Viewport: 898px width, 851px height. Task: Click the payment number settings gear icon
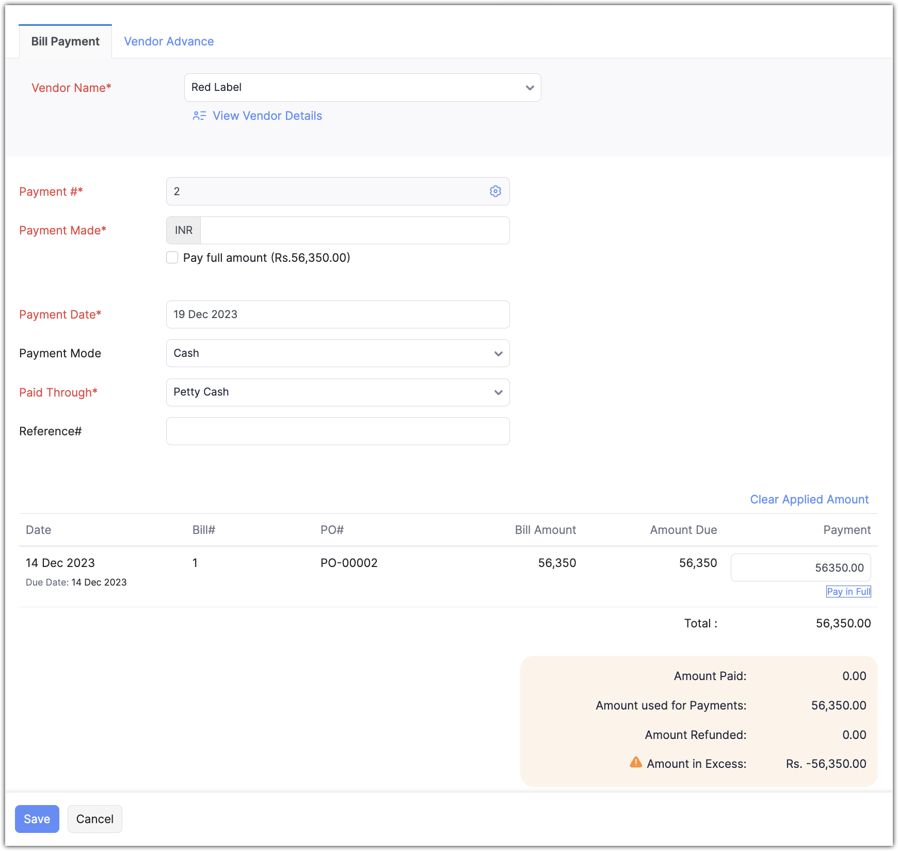pyautogui.click(x=495, y=192)
